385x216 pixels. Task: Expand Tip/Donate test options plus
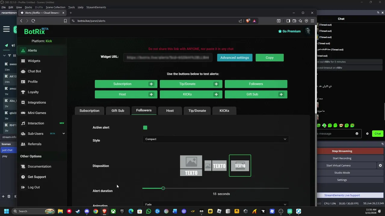(x=216, y=84)
